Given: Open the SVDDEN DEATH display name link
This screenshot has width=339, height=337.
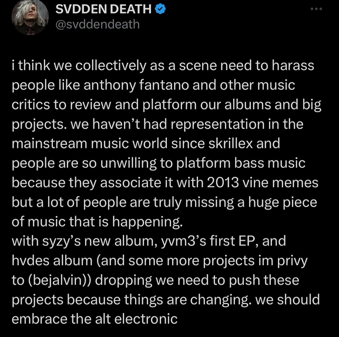Looking at the screenshot, I should click(103, 9).
